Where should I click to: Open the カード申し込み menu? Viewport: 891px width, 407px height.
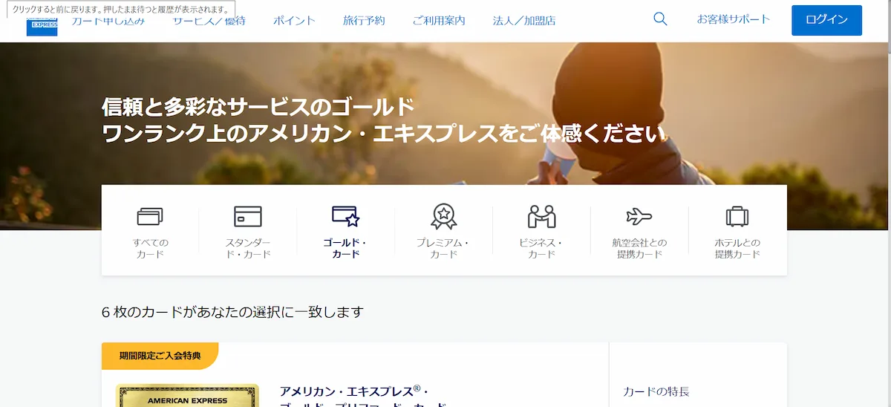pos(108,22)
